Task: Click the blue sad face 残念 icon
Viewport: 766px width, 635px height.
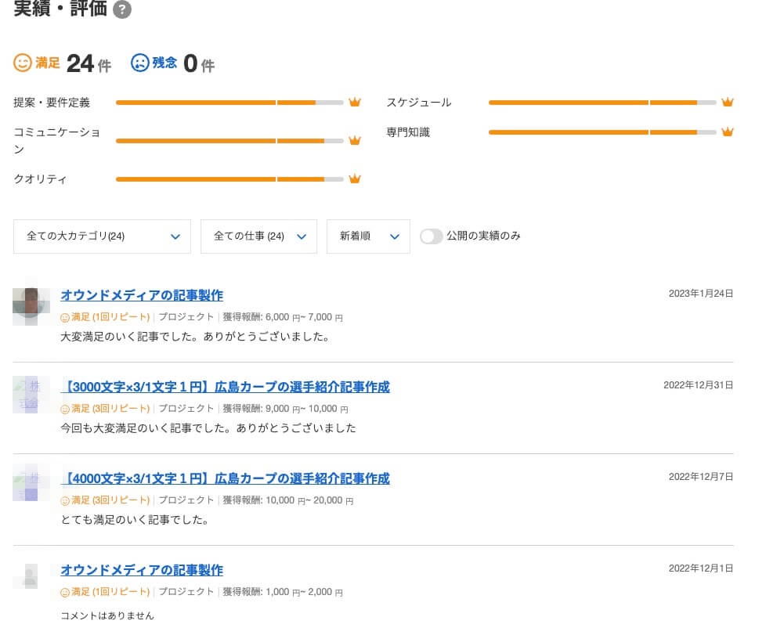Action: tap(140, 63)
